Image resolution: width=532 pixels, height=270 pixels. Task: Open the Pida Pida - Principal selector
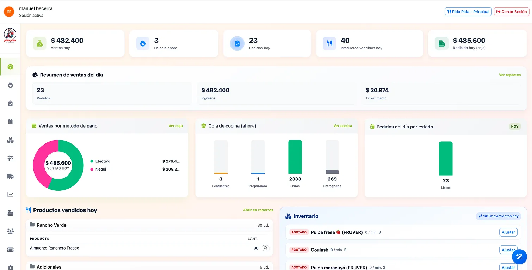pos(468,12)
